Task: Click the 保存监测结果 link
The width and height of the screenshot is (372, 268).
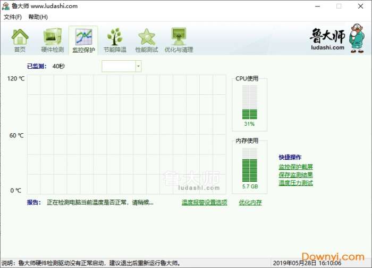Action: pyautogui.click(x=295, y=175)
